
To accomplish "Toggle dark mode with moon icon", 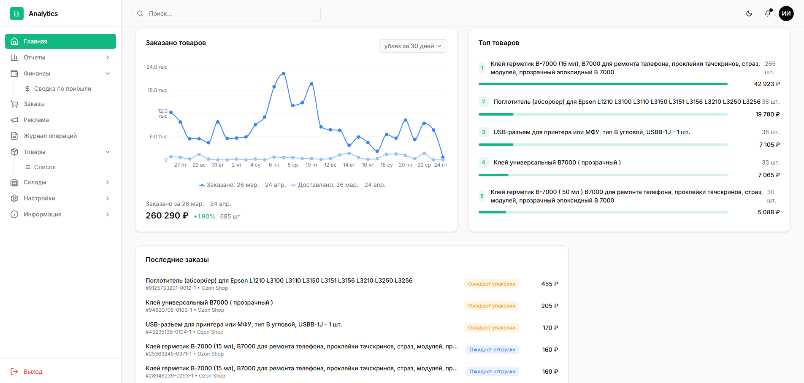I will (749, 13).
